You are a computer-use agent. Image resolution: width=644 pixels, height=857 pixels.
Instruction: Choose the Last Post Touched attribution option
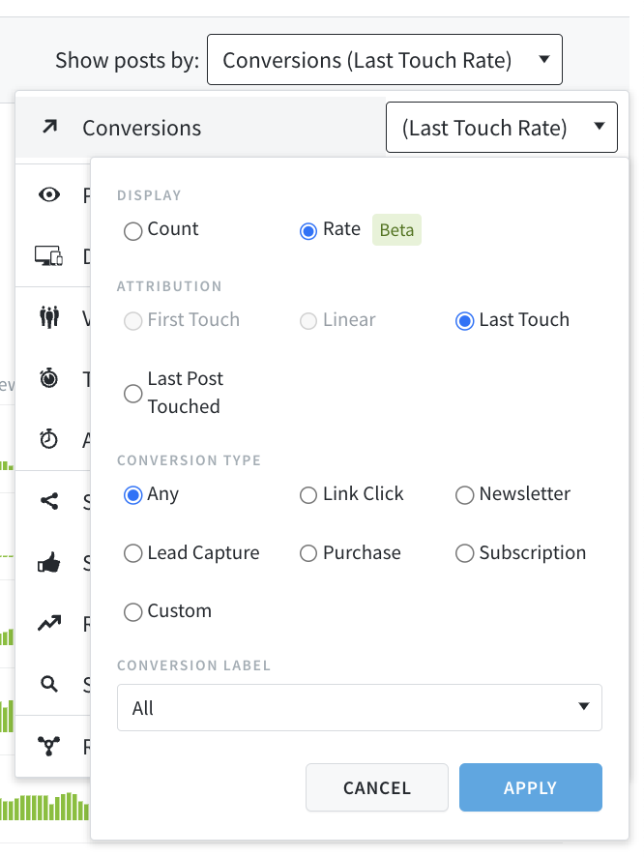132,394
